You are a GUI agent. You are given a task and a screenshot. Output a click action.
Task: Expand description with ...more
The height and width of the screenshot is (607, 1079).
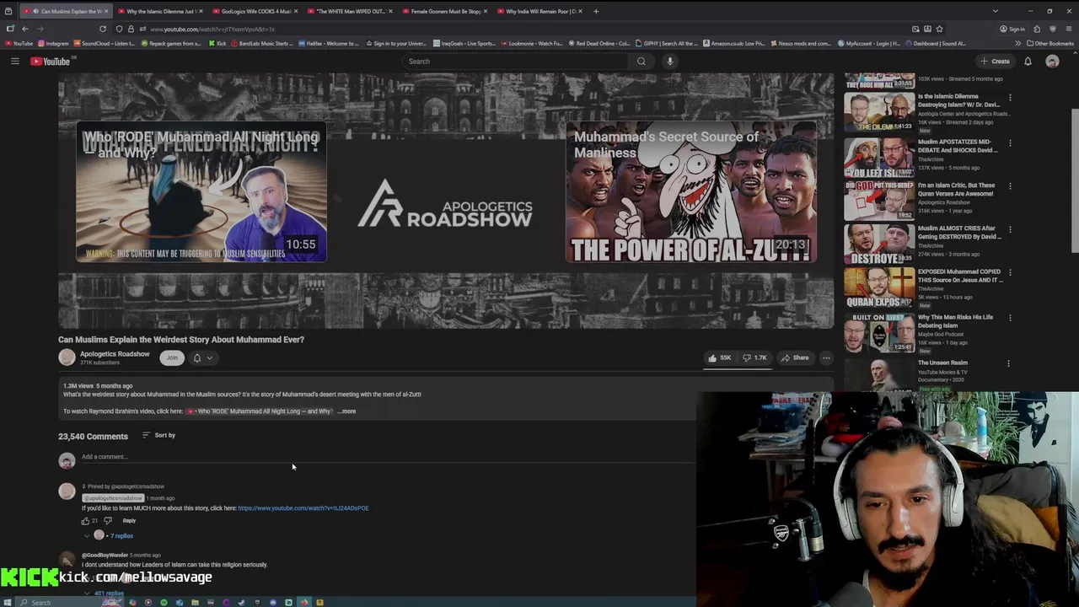pyautogui.click(x=346, y=411)
